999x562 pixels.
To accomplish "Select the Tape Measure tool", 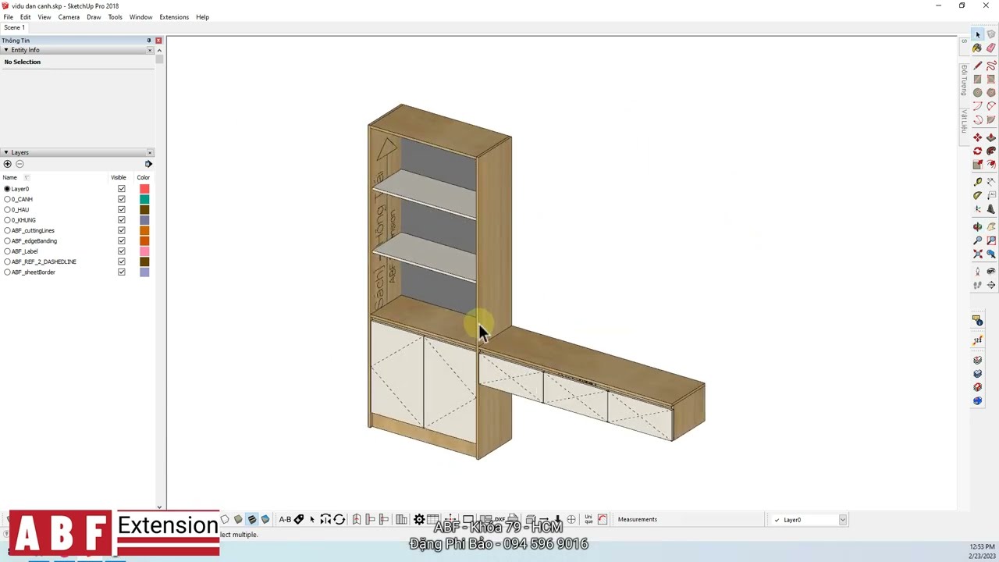I will point(978,182).
